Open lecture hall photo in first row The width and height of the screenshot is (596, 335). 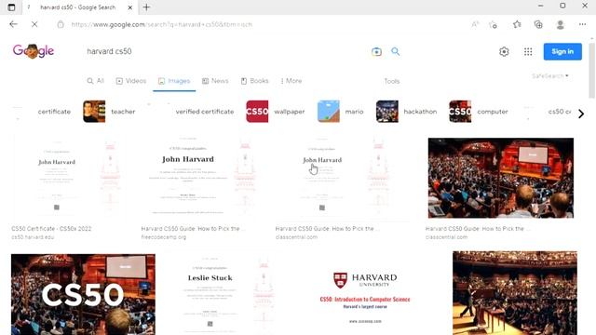(501, 178)
